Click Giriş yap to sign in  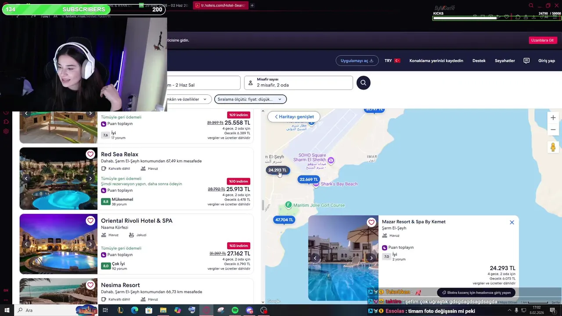547,61
